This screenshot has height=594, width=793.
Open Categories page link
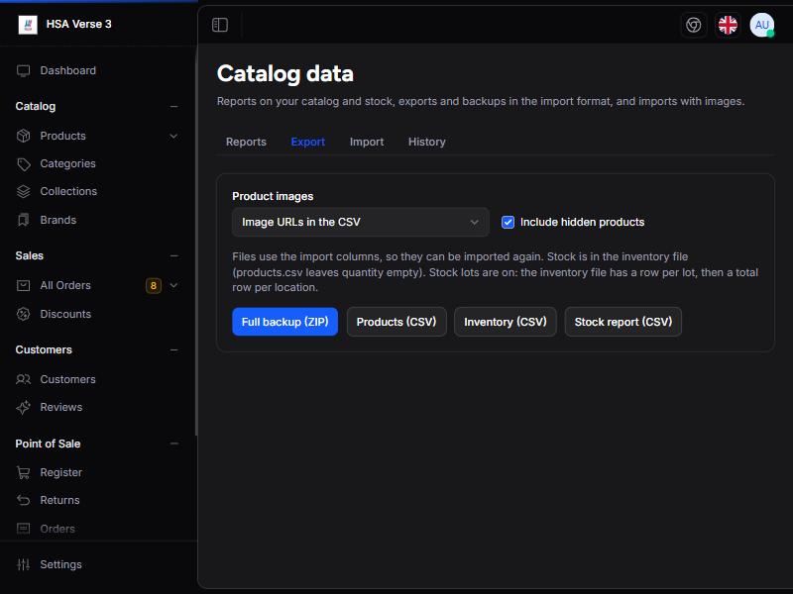tap(67, 164)
